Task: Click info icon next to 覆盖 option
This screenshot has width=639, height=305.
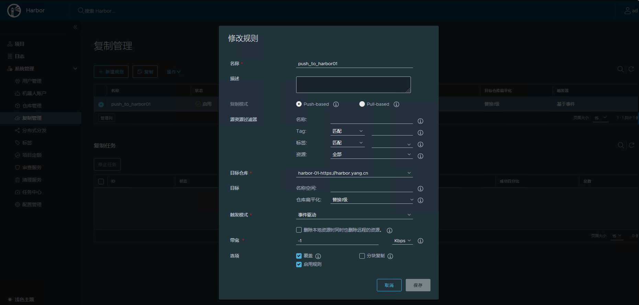Action: 318,256
